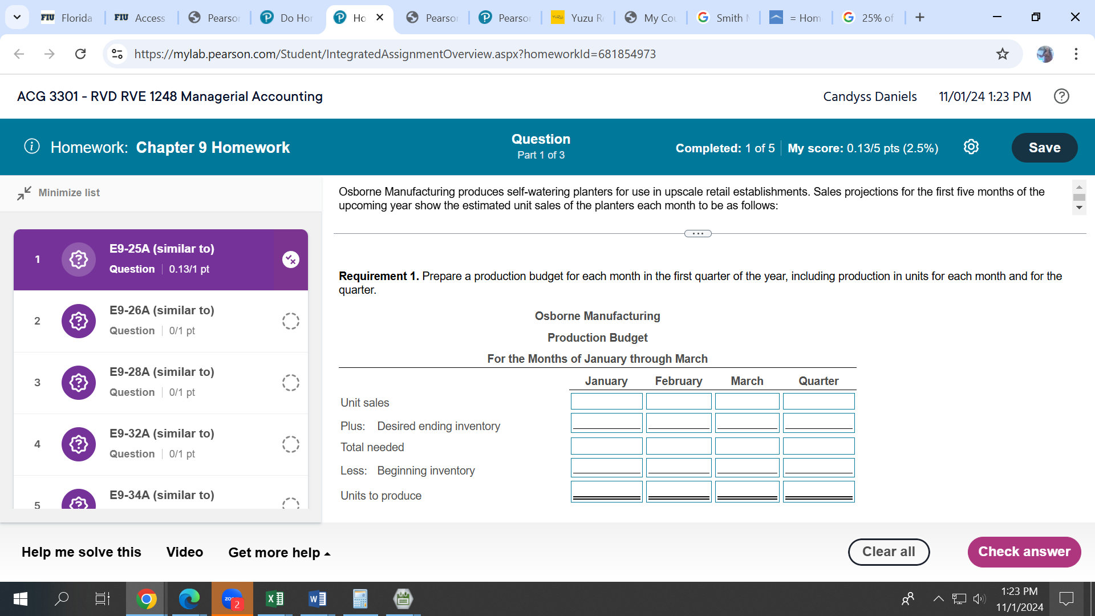Expand the Get more help menu

(x=279, y=553)
